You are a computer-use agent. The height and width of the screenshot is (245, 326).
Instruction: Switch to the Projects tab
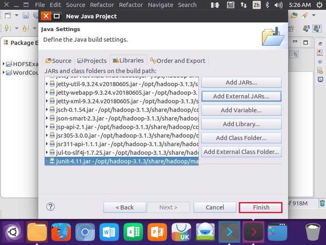click(92, 60)
